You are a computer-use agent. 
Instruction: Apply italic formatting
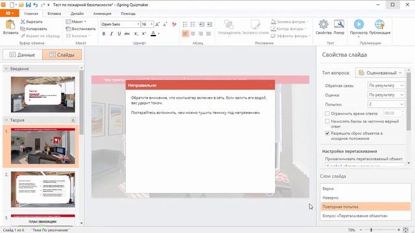[x=112, y=34]
